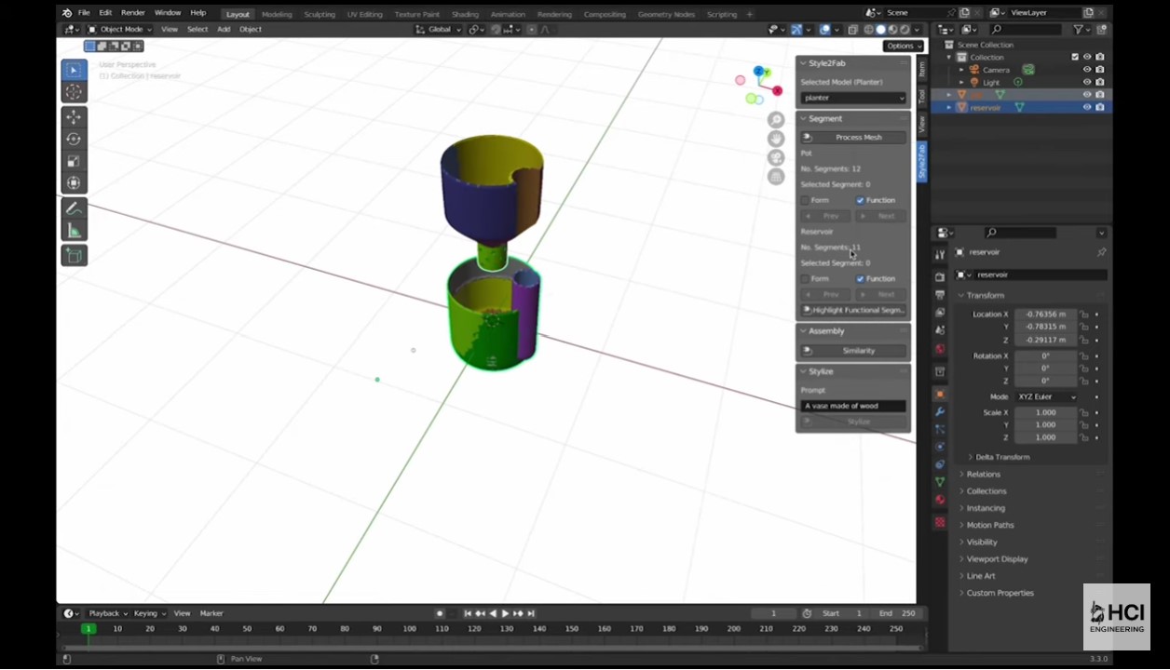Hide the reservoir object in outliner
The height and width of the screenshot is (670, 1170).
pos(1086,107)
